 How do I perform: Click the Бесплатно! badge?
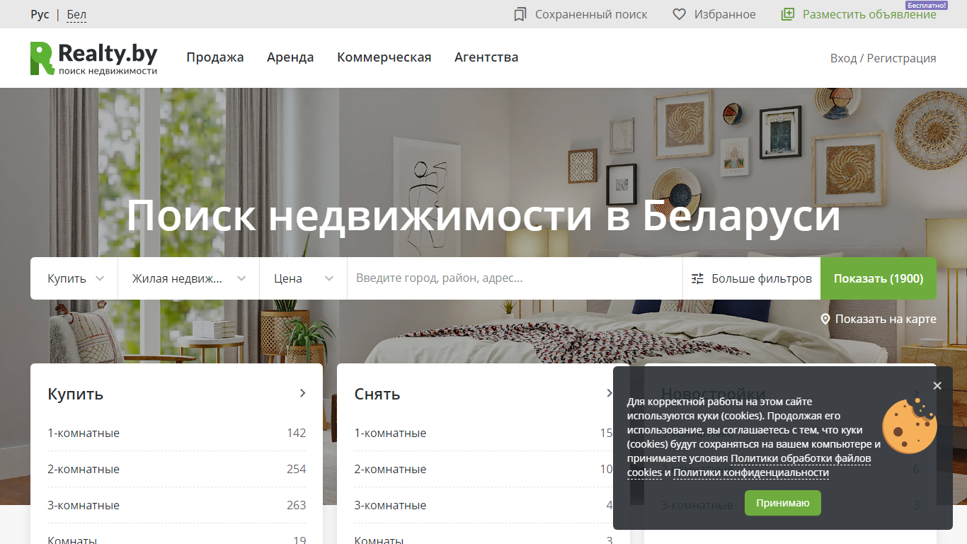(927, 5)
